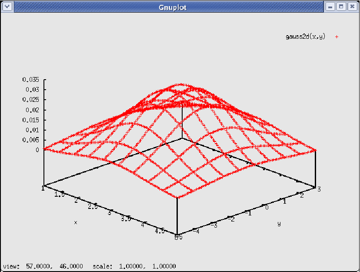The height and width of the screenshot is (272, 360).
Task: Click the 4.5 x-axis tick label
Action: (160, 231)
